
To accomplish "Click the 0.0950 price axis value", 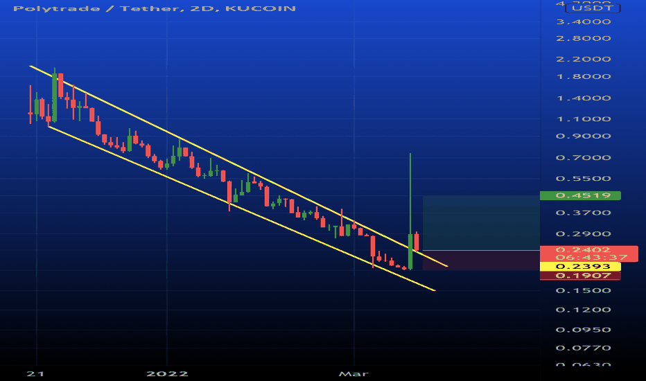I will (584, 330).
